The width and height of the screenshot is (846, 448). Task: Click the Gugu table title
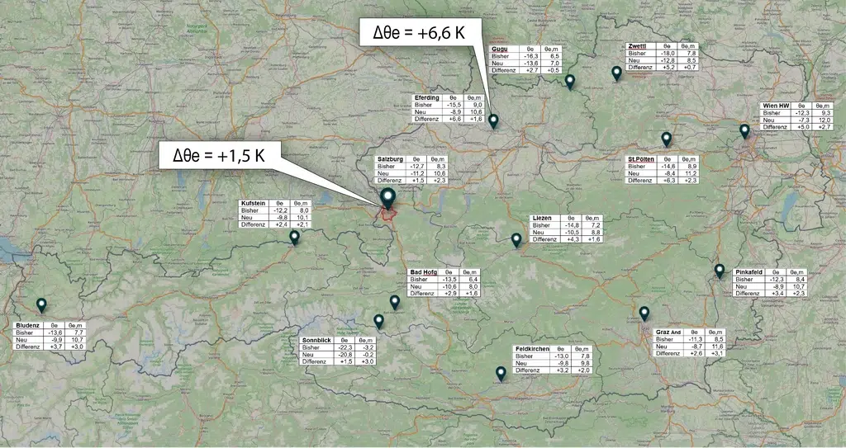tap(498, 49)
